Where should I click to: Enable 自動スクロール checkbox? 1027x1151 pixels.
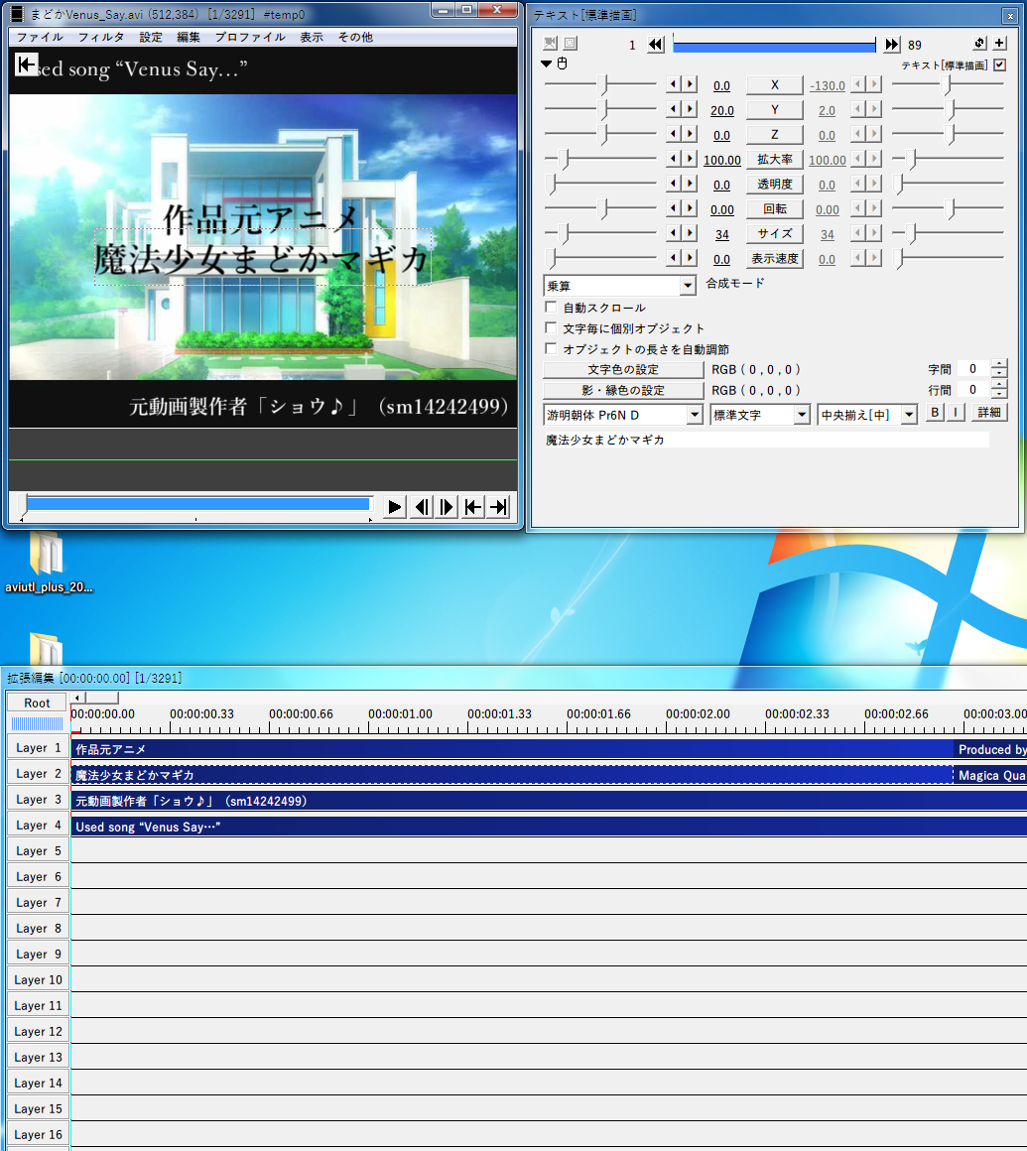pos(551,307)
